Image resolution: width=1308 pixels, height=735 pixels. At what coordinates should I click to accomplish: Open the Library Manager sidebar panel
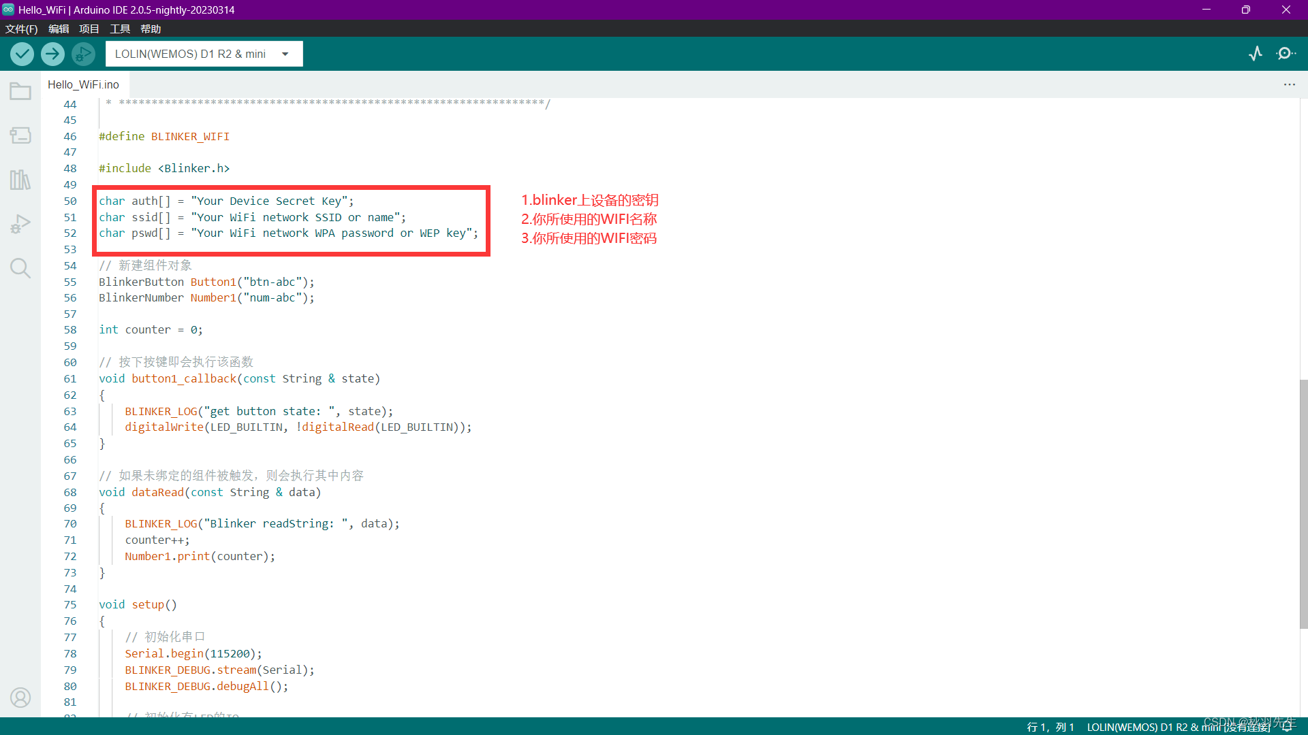click(x=20, y=180)
